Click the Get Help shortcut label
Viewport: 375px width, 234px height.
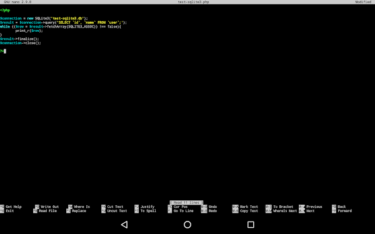point(14,207)
